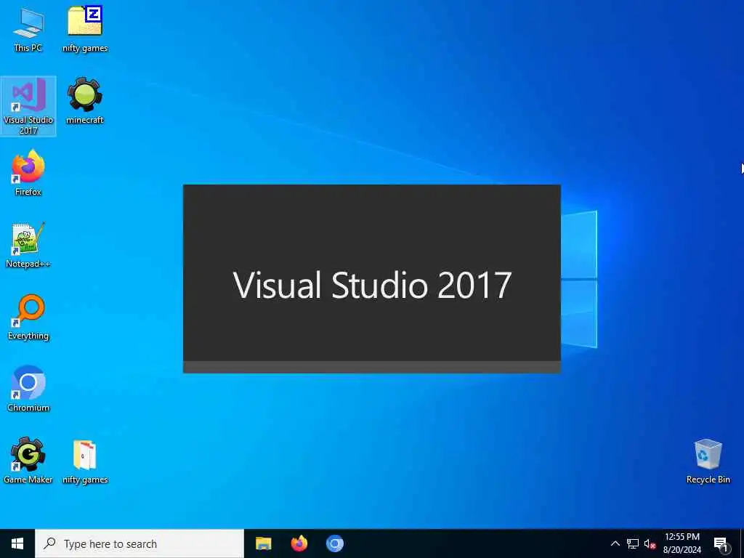Launch Chromium from the taskbar

click(334, 543)
